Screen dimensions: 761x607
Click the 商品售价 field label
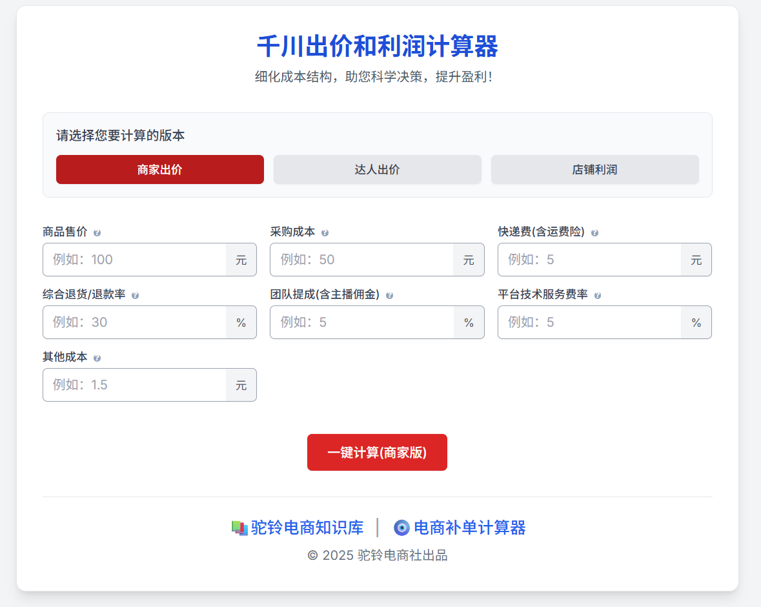tap(65, 232)
